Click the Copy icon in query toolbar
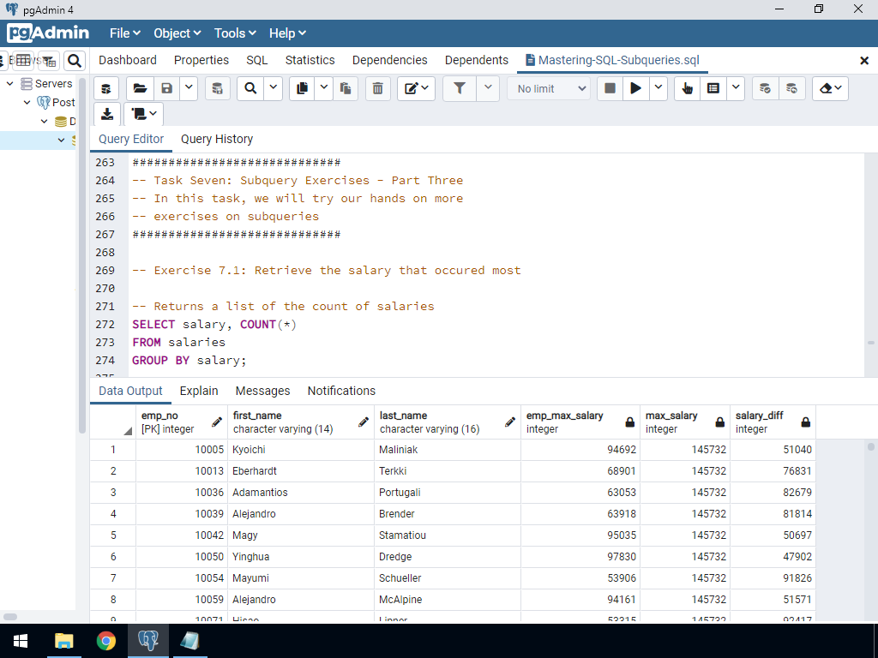878x658 pixels. [x=302, y=88]
